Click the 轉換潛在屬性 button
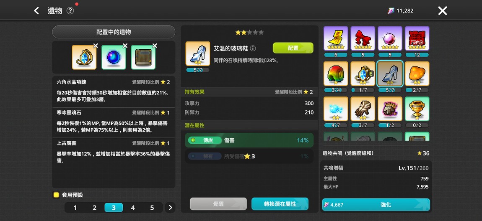 point(280,204)
